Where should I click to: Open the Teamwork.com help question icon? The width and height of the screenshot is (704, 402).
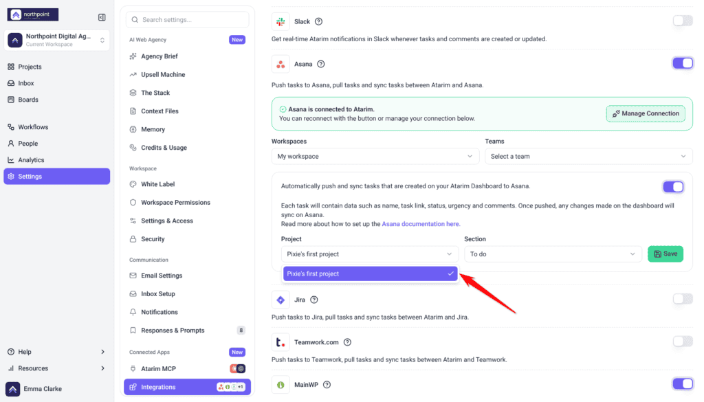tap(347, 342)
